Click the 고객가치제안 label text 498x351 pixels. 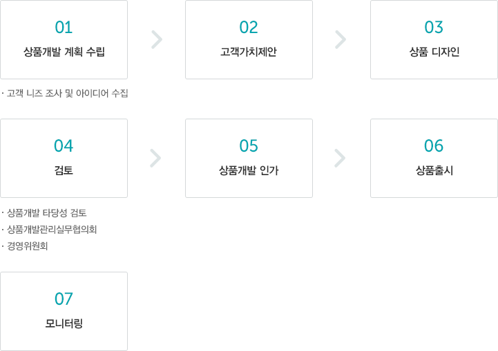[249, 52]
